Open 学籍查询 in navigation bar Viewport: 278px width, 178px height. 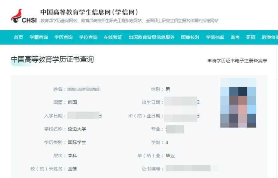(39, 37)
